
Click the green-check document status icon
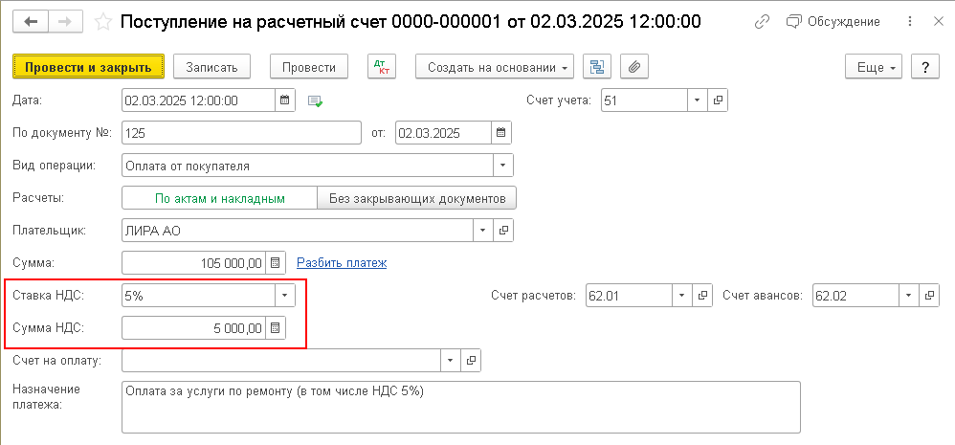pyautogui.click(x=316, y=101)
